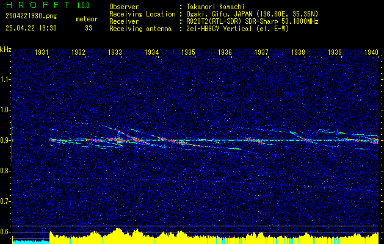The width and height of the screenshot is (384, 244).
Task: Click the 0.8 kHz axis label
Action: (x=5, y=171)
